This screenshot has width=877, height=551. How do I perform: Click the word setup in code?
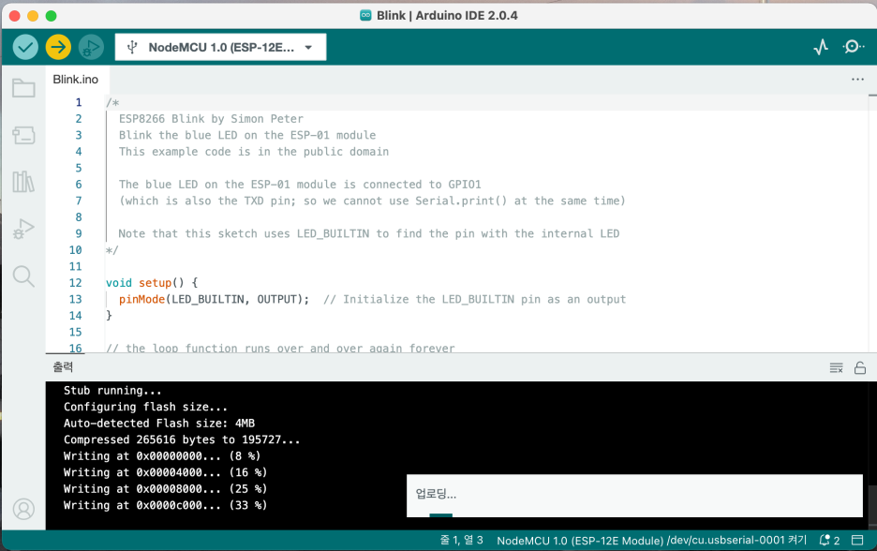[x=155, y=282]
